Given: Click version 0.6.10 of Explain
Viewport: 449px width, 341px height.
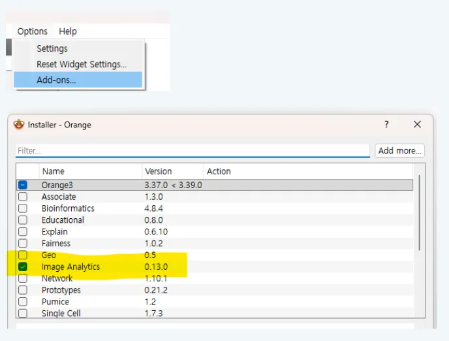Looking at the screenshot, I should [x=156, y=232].
